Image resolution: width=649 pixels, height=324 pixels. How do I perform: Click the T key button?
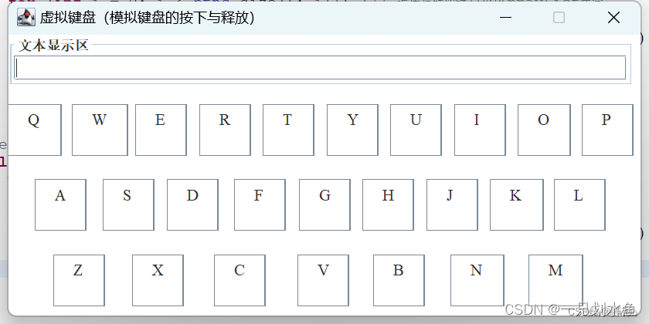click(x=288, y=130)
